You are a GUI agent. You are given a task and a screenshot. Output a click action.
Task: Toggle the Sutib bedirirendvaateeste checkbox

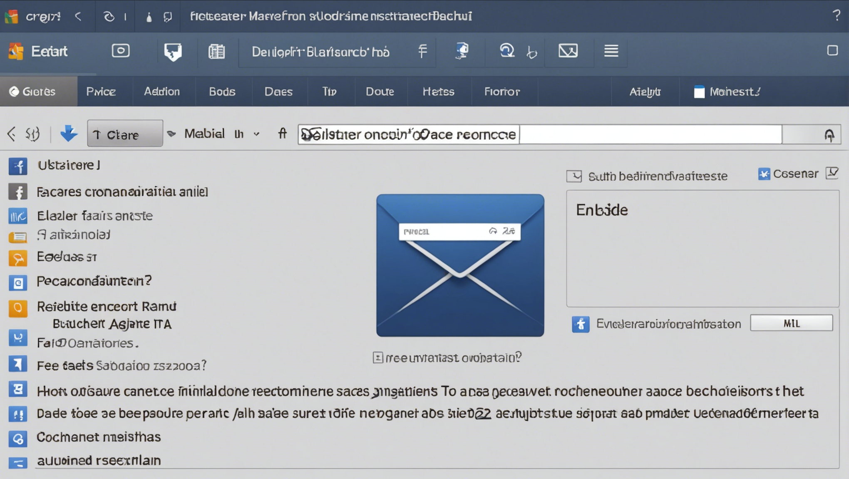pos(574,176)
